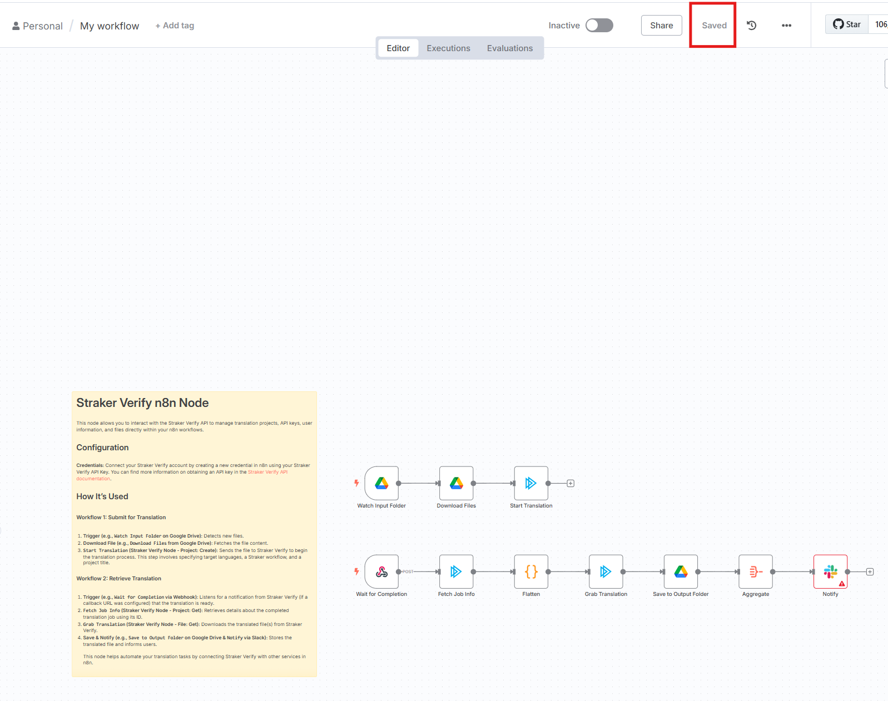Click the trigger bolt beside Watch Input Folder
This screenshot has width=888, height=701.
click(x=356, y=483)
